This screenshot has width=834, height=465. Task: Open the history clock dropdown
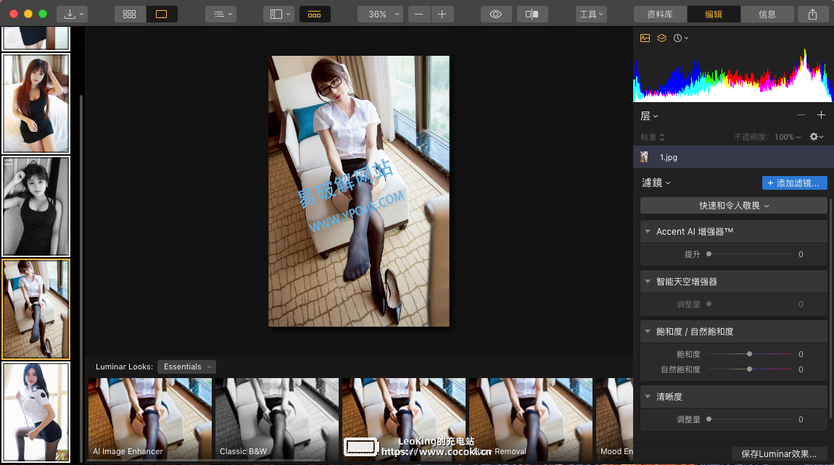(681, 38)
